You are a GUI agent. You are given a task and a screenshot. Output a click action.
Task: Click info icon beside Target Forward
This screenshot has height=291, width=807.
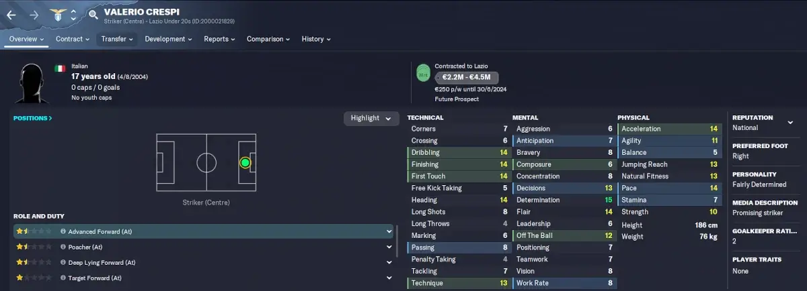coord(63,278)
